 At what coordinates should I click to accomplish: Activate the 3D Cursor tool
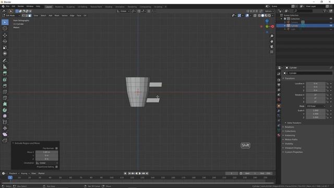5,28
